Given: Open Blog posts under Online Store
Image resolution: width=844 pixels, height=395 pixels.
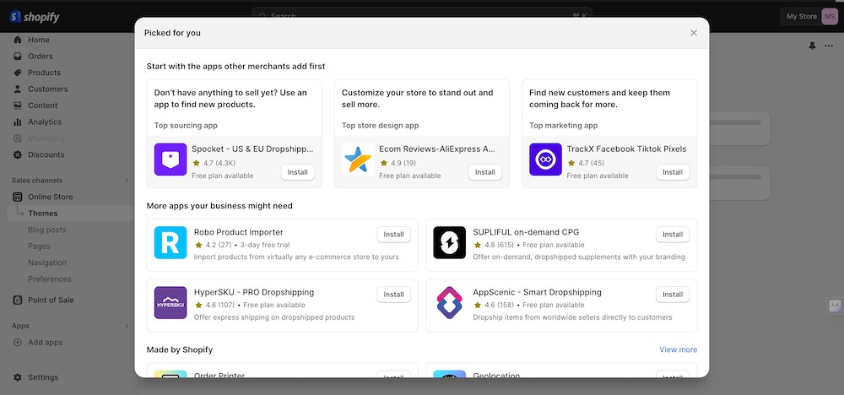Looking at the screenshot, I should (x=46, y=230).
